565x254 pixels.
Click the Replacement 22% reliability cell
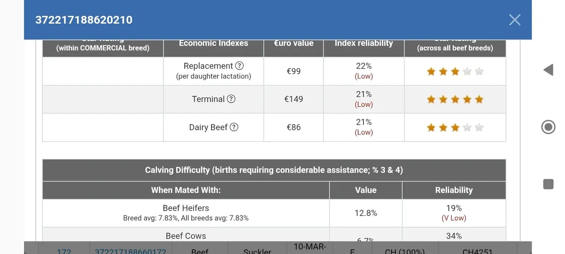pos(363,71)
